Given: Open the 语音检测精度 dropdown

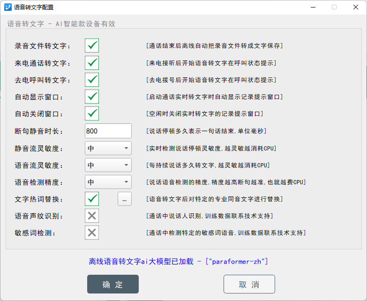Looking at the screenshot, I should pyautogui.click(x=108, y=182).
